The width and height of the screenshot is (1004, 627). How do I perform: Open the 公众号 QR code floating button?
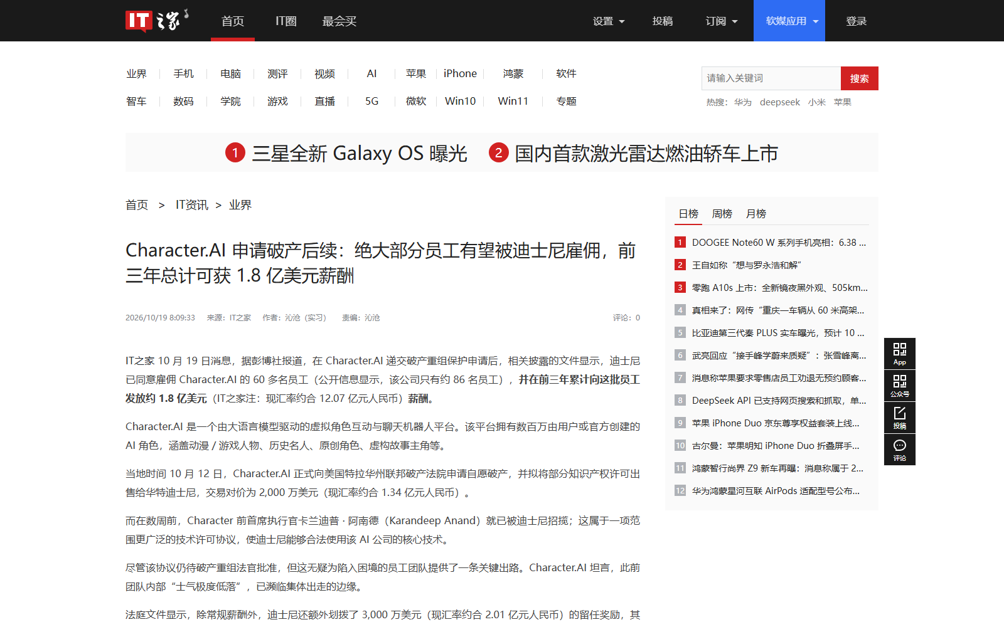pos(900,386)
